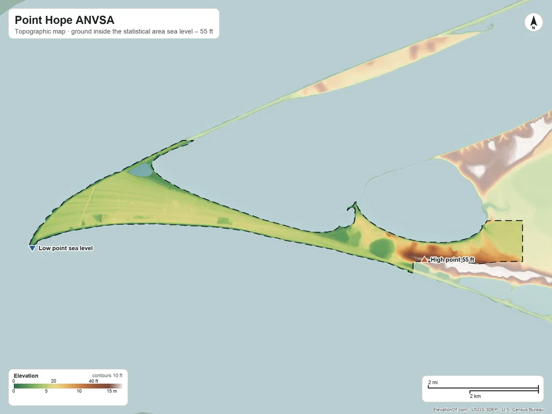
Task: Click the elevation color gradient bar
Action: (x=68, y=386)
